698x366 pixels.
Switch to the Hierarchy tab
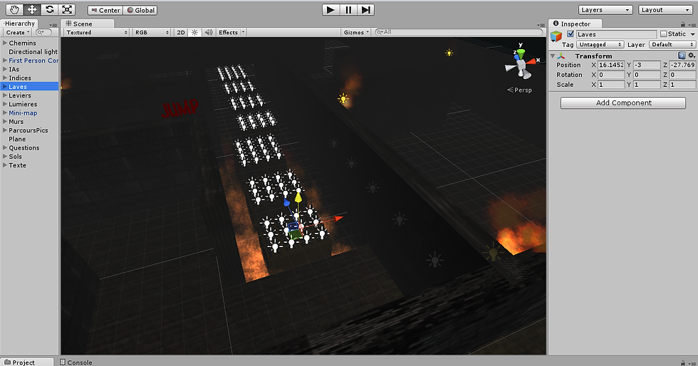tap(20, 23)
